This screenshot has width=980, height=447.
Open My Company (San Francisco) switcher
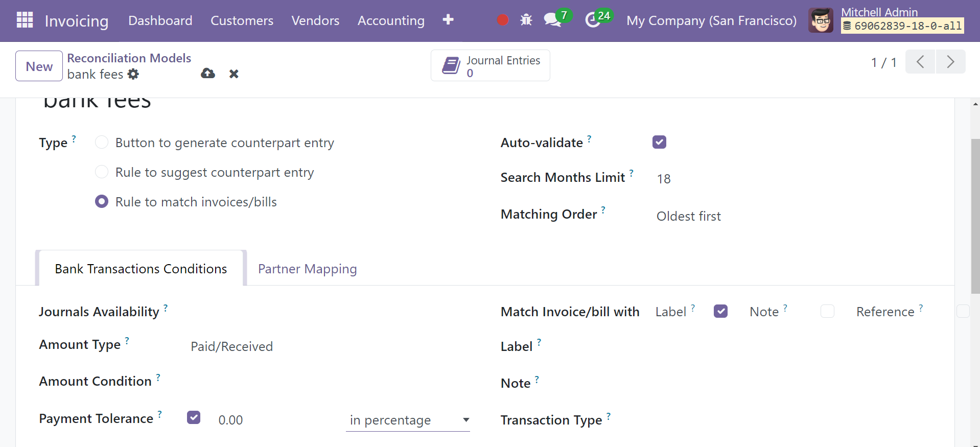(711, 20)
